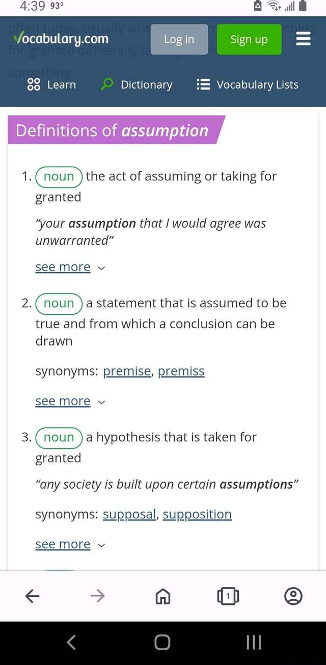Open the browser tabs switcher
Screen dimensions: 326x665
228,596
